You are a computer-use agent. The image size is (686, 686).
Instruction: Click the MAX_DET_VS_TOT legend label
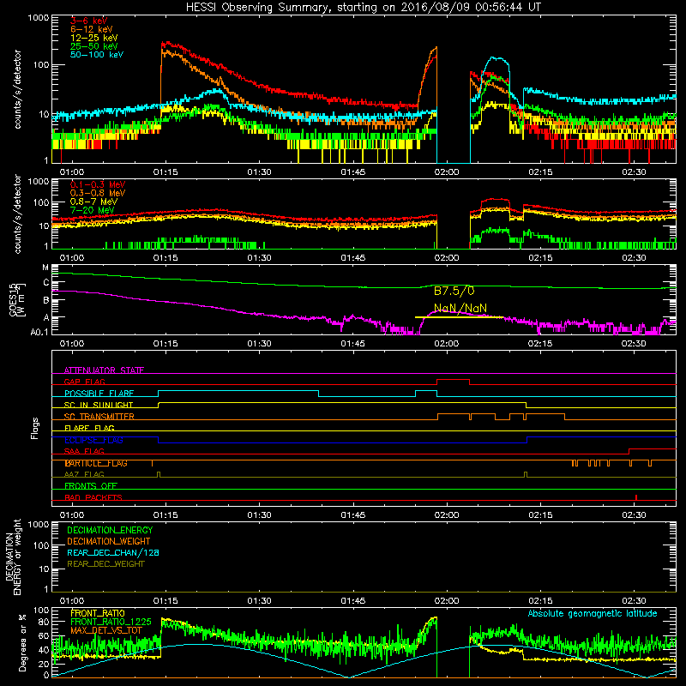(x=106, y=630)
